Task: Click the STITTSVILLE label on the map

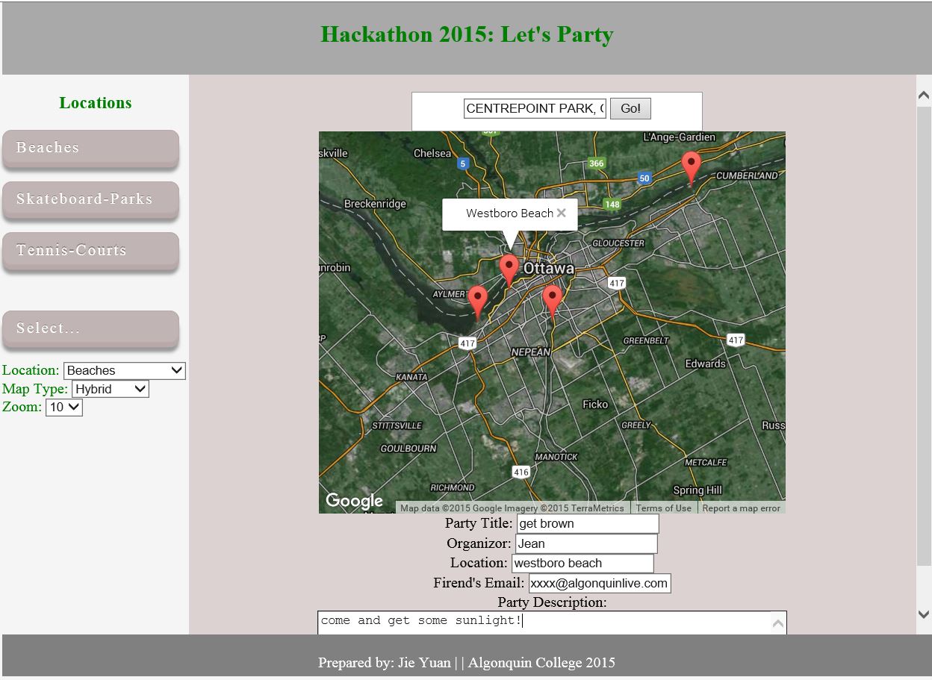Action: point(397,425)
